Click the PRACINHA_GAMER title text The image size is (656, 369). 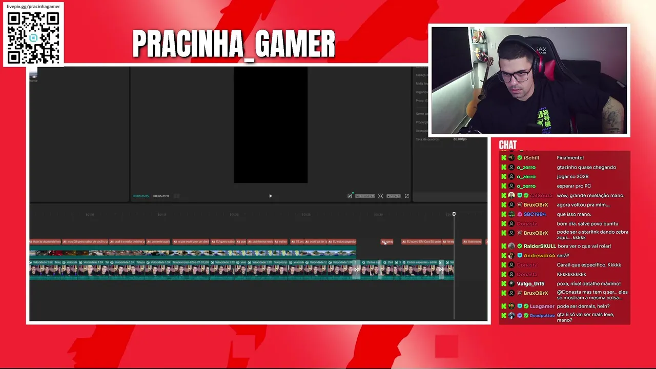click(234, 45)
